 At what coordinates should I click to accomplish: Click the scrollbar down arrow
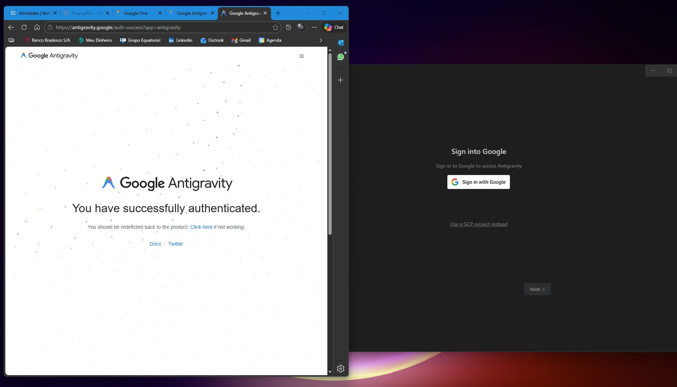click(330, 372)
